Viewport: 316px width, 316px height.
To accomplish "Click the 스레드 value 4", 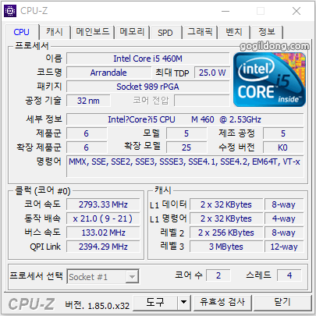I will pos(289,275).
